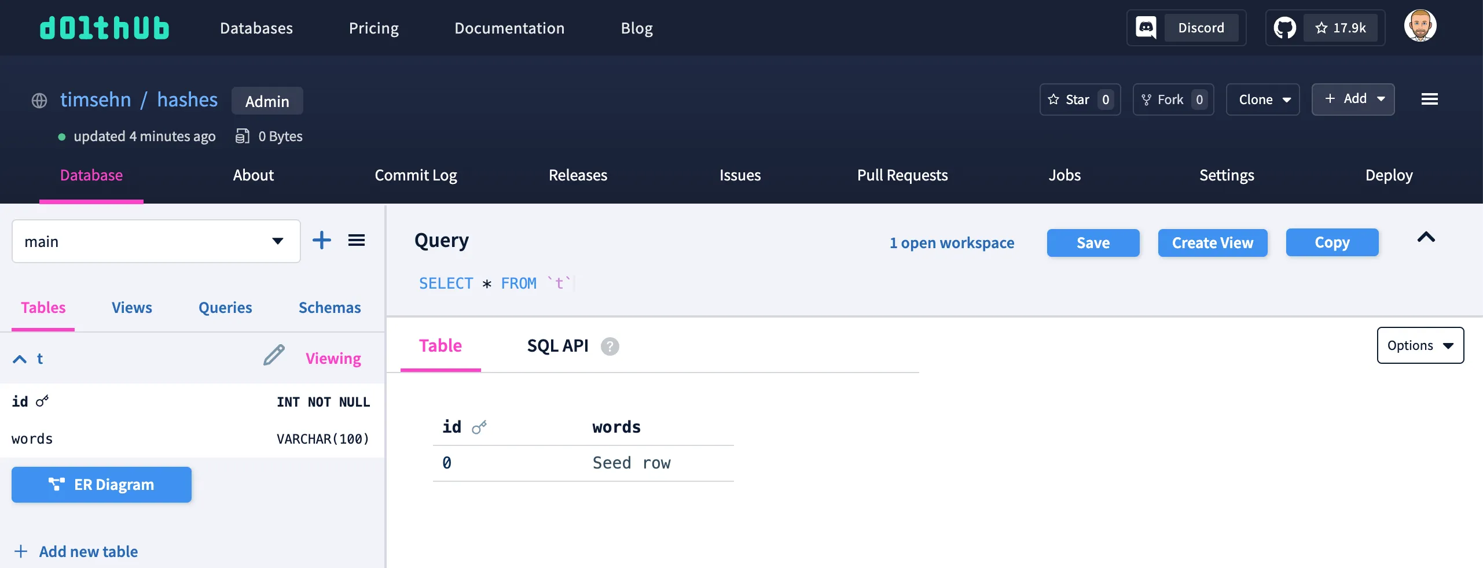1483x568 pixels.
Task: Expand the Clone dropdown
Action: pos(1262,99)
